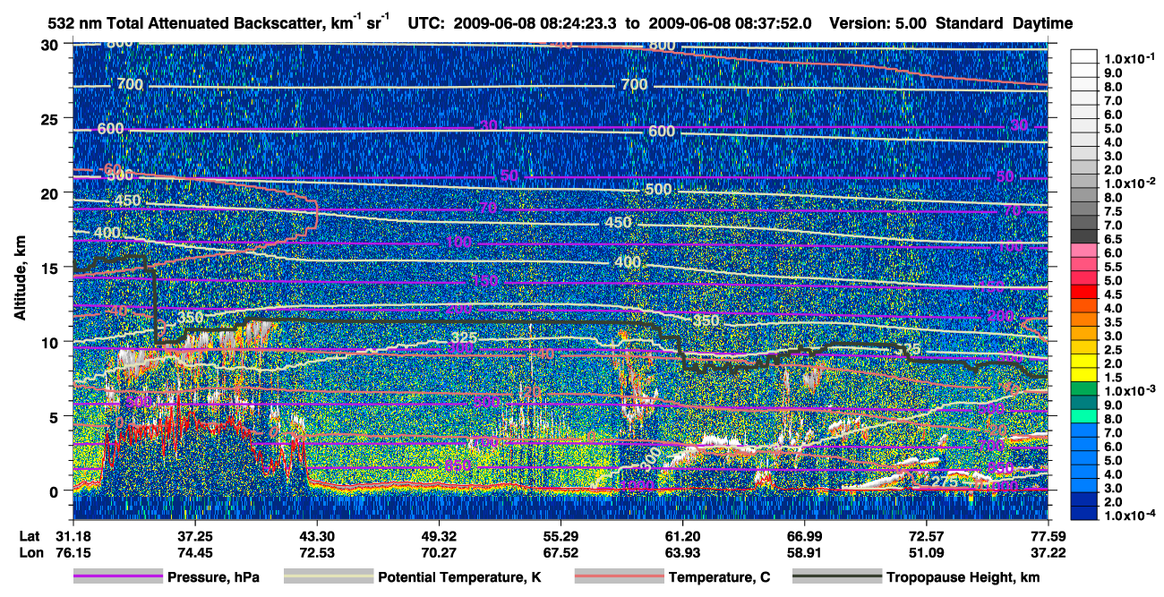Click longitude value 63.93
The height and width of the screenshot is (597, 1164).
(x=681, y=552)
